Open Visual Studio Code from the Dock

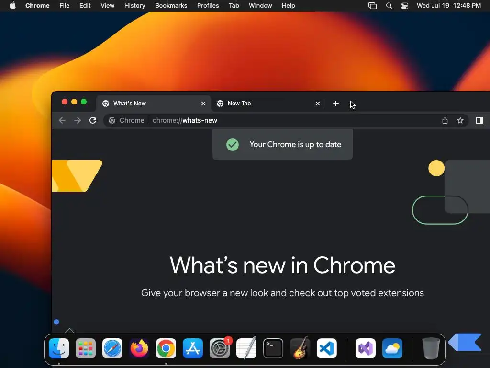(327, 348)
